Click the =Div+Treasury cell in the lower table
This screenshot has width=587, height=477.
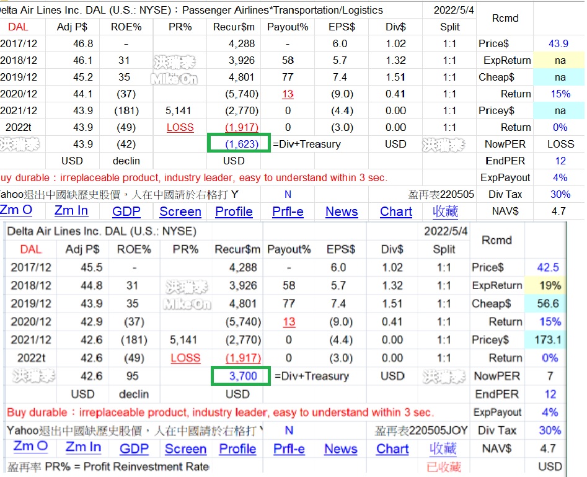click(311, 376)
